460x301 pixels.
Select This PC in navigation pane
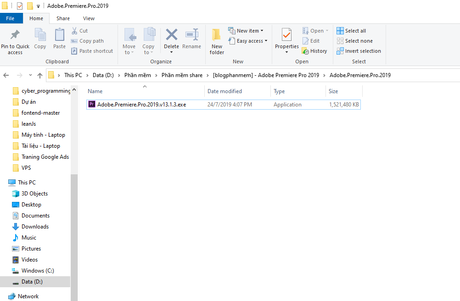coord(22,183)
